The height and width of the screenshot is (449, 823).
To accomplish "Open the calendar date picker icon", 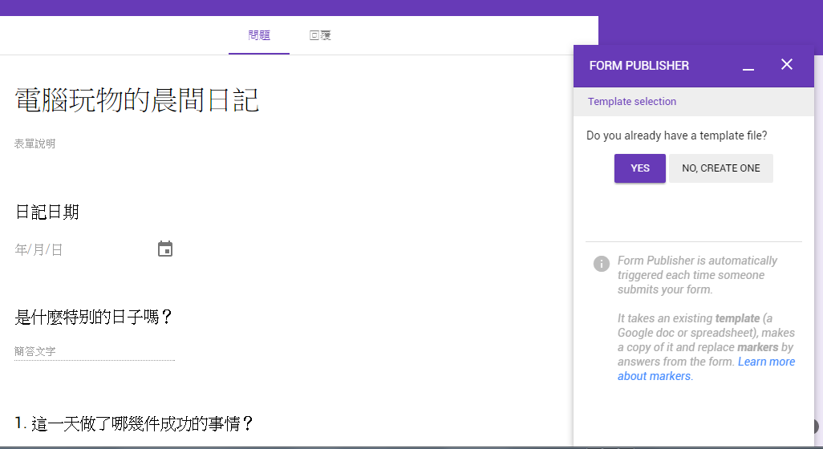I will point(165,249).
